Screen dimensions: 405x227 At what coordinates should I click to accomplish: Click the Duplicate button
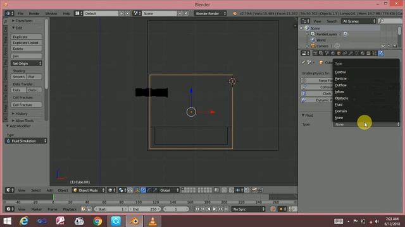pyautogui.click(x=27, y=37)
